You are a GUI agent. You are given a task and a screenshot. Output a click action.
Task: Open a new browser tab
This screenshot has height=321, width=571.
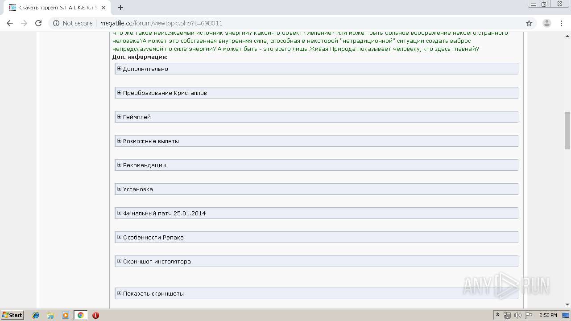[x=120, y=8]
